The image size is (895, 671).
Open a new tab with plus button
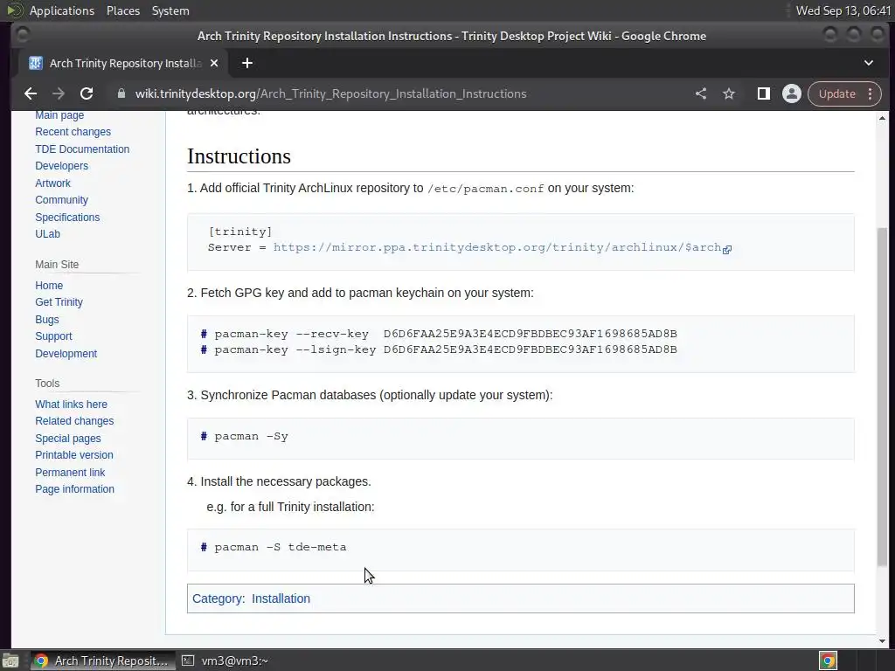point(247,63)
